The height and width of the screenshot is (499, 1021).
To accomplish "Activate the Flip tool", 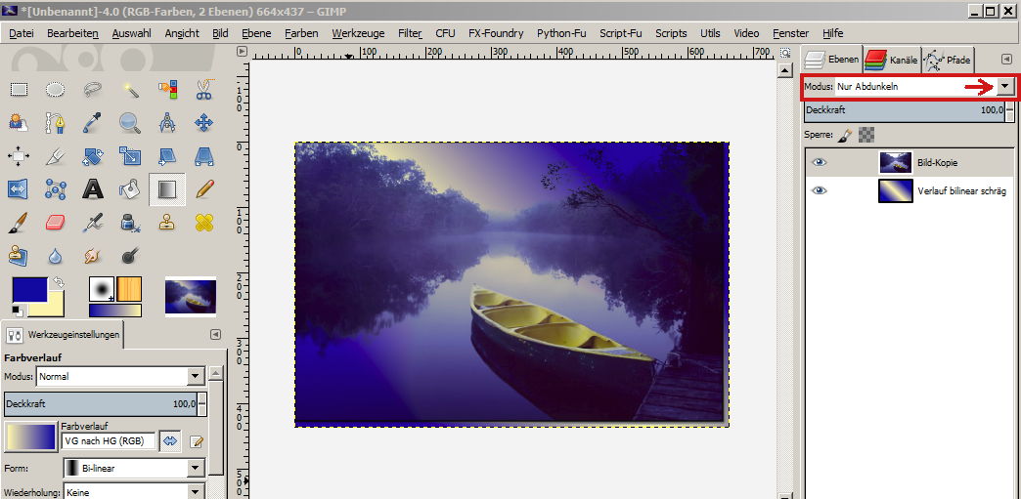I will coord(19,189).
